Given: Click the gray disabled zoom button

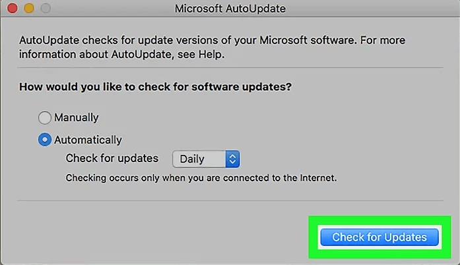Looking at the screenshot, I should [45, 9].
